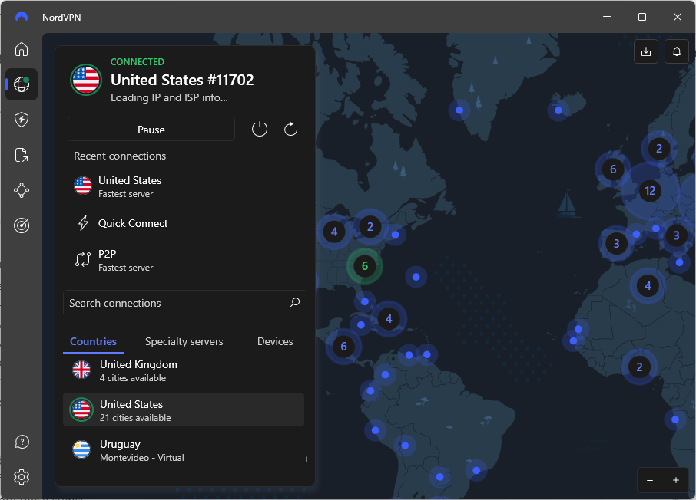Switch to the Specialty servers tab
This screenshot has width=696, height=500.
[184, 341]
